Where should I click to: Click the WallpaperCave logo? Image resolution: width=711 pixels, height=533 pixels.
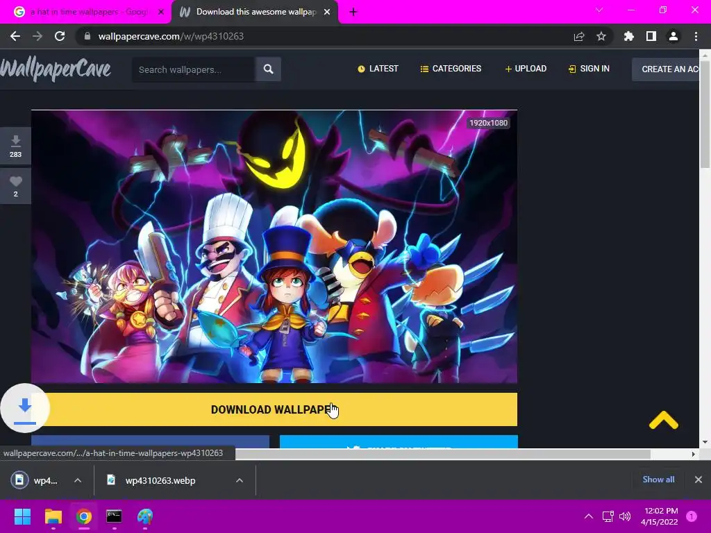pyautogui.click(x=56, y=69)
